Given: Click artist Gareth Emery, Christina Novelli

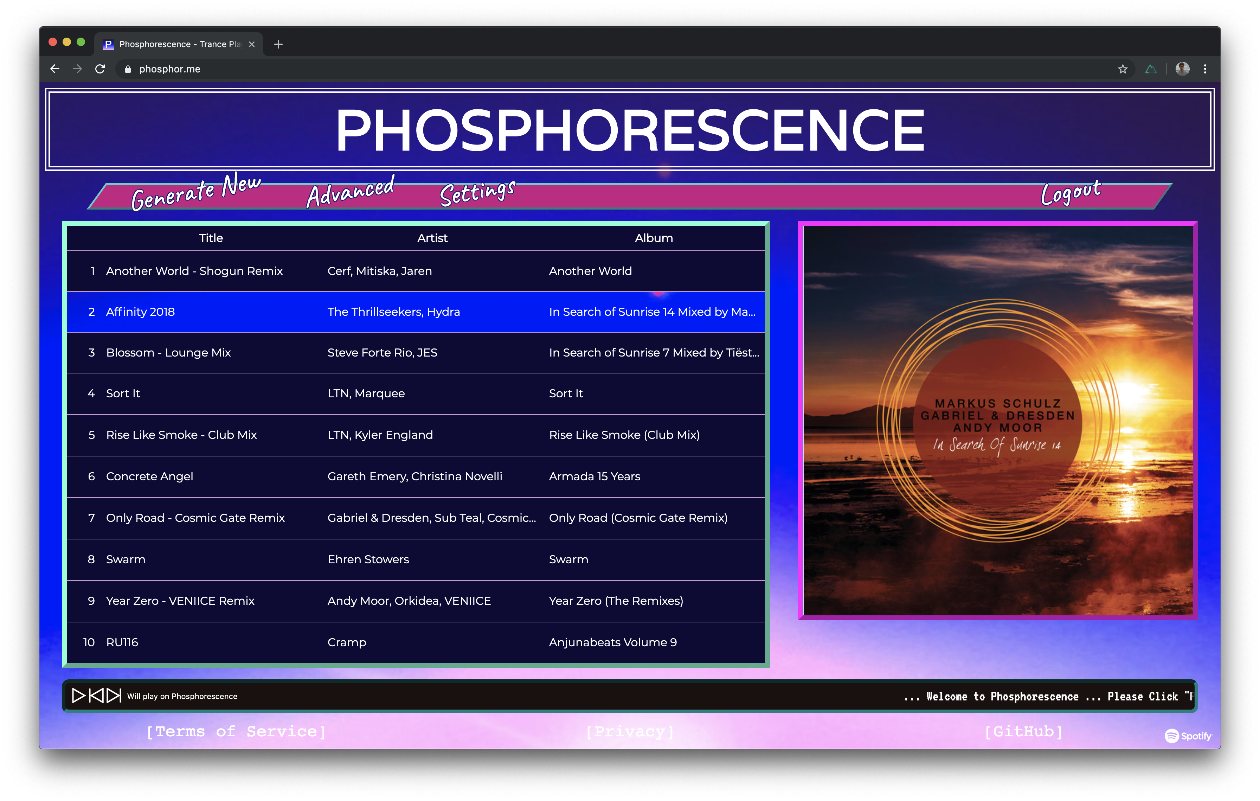Looking at the screenshot, I should [x=414, y=476].
